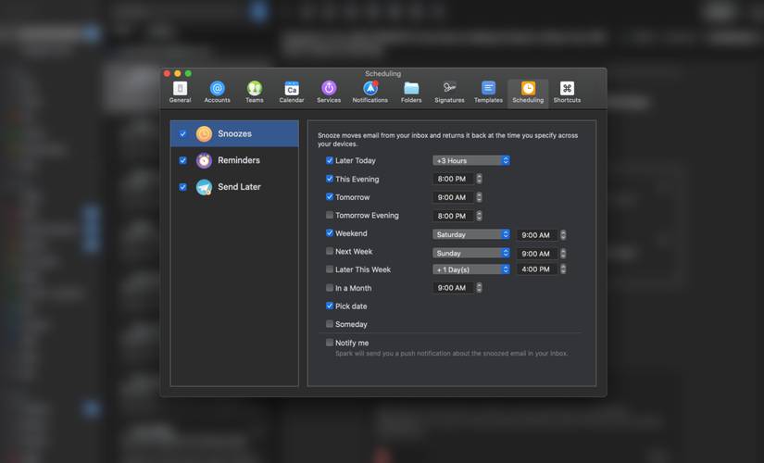Enable the Tomorrow Evening checkbox
764x463 pixels.
(x=330, y=215)
